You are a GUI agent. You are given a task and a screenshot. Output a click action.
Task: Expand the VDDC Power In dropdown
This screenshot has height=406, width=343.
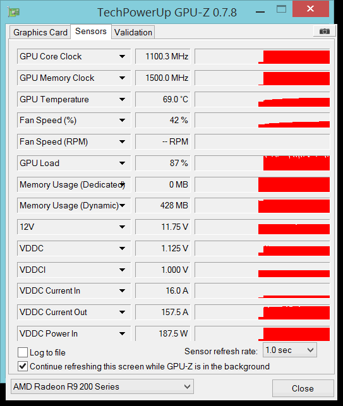click(x=123, y=333)
